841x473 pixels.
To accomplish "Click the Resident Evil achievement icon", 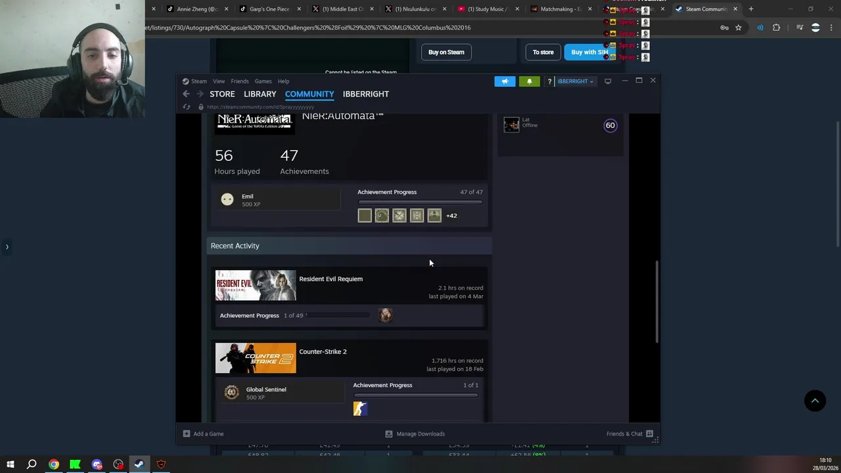I will pos(385,315).
